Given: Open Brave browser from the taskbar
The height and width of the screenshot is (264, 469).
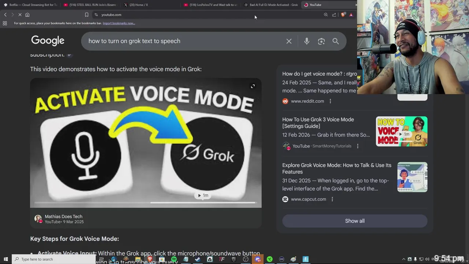Looking at the screenshot, I should coord(149,259).
